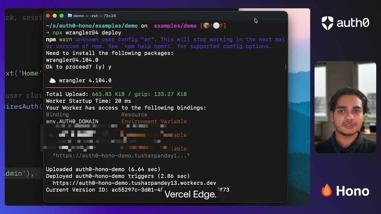Image resolution: width=381 pixels, height=214 pixels.
Task: Click the Auth0 shield logo
Action: click(327, 23)
